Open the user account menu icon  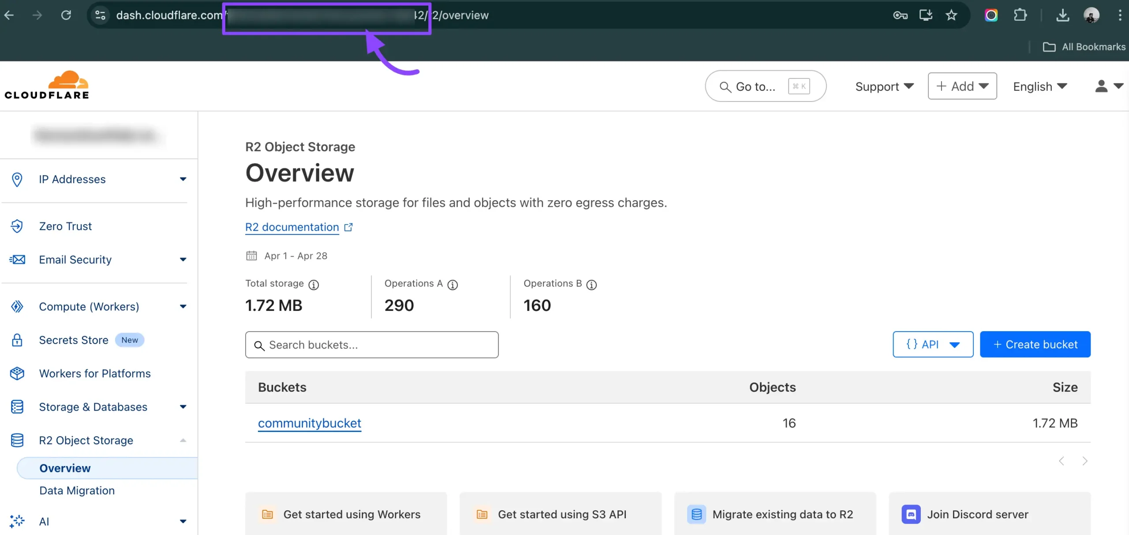coord(1109,86)
